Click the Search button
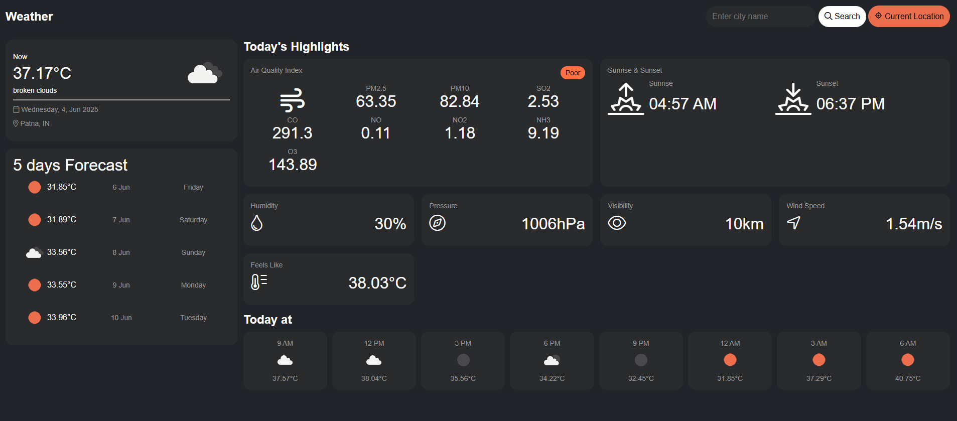This screenshot has height=421, width=957. click(x=842, y=17)
